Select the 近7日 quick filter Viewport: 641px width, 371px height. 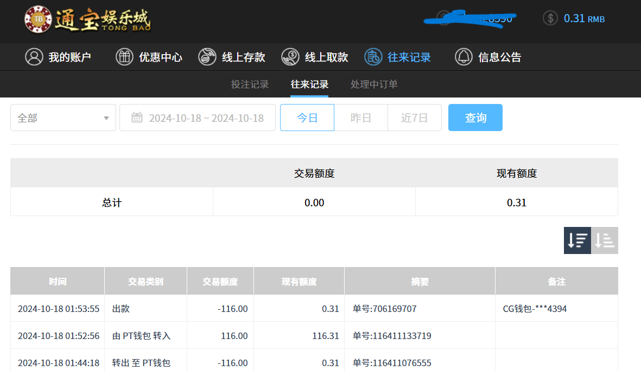(414, 118)
